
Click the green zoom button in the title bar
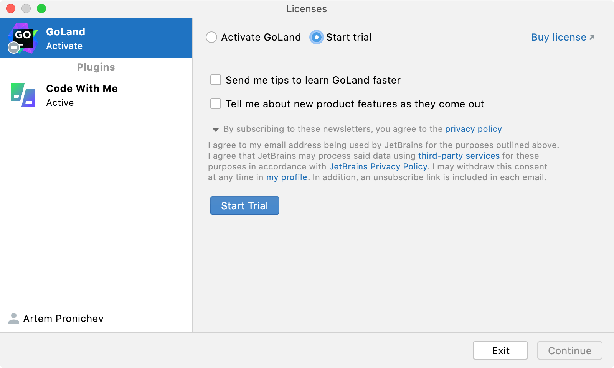(42, 8)
